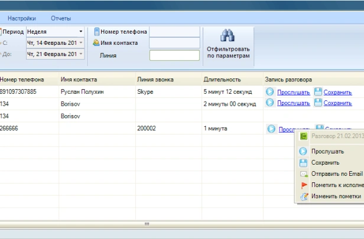
Task: Open the Настройки menu
Action: 22,18
